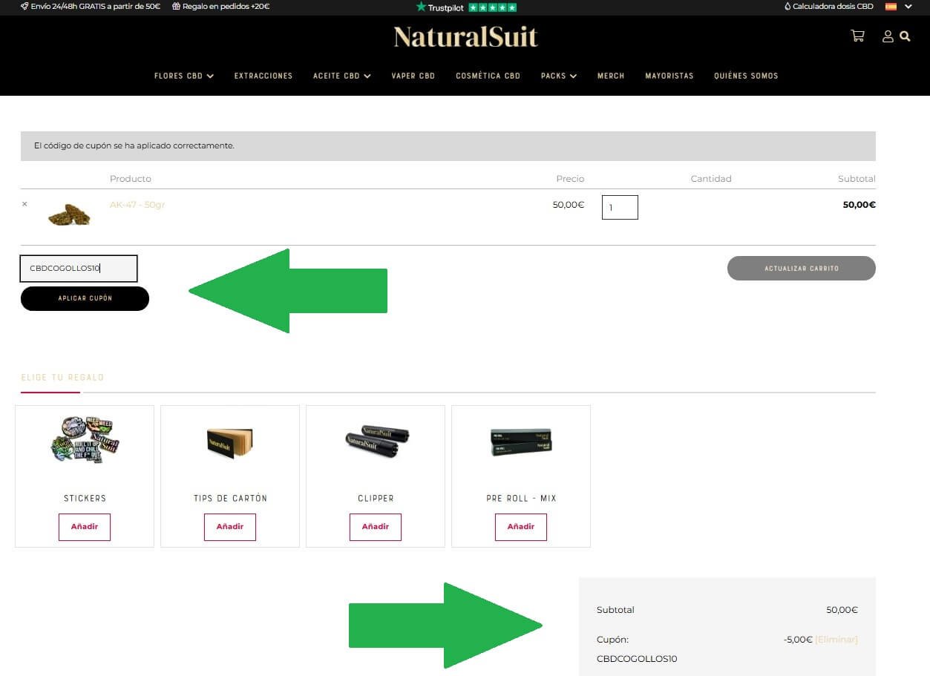Image resolution: width=930 pixels, height=676 pixels.
Task: Open the Vaper CBD menu item
Action: [x=413, y=76]
